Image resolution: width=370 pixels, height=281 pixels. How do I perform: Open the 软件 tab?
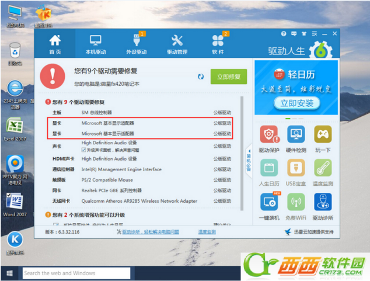(218, 44)
